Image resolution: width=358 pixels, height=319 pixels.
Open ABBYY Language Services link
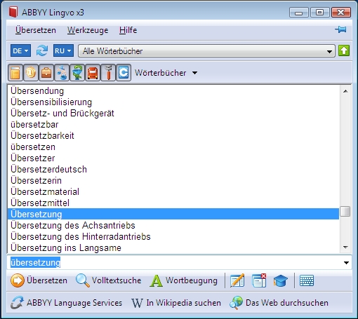point(74,303)
